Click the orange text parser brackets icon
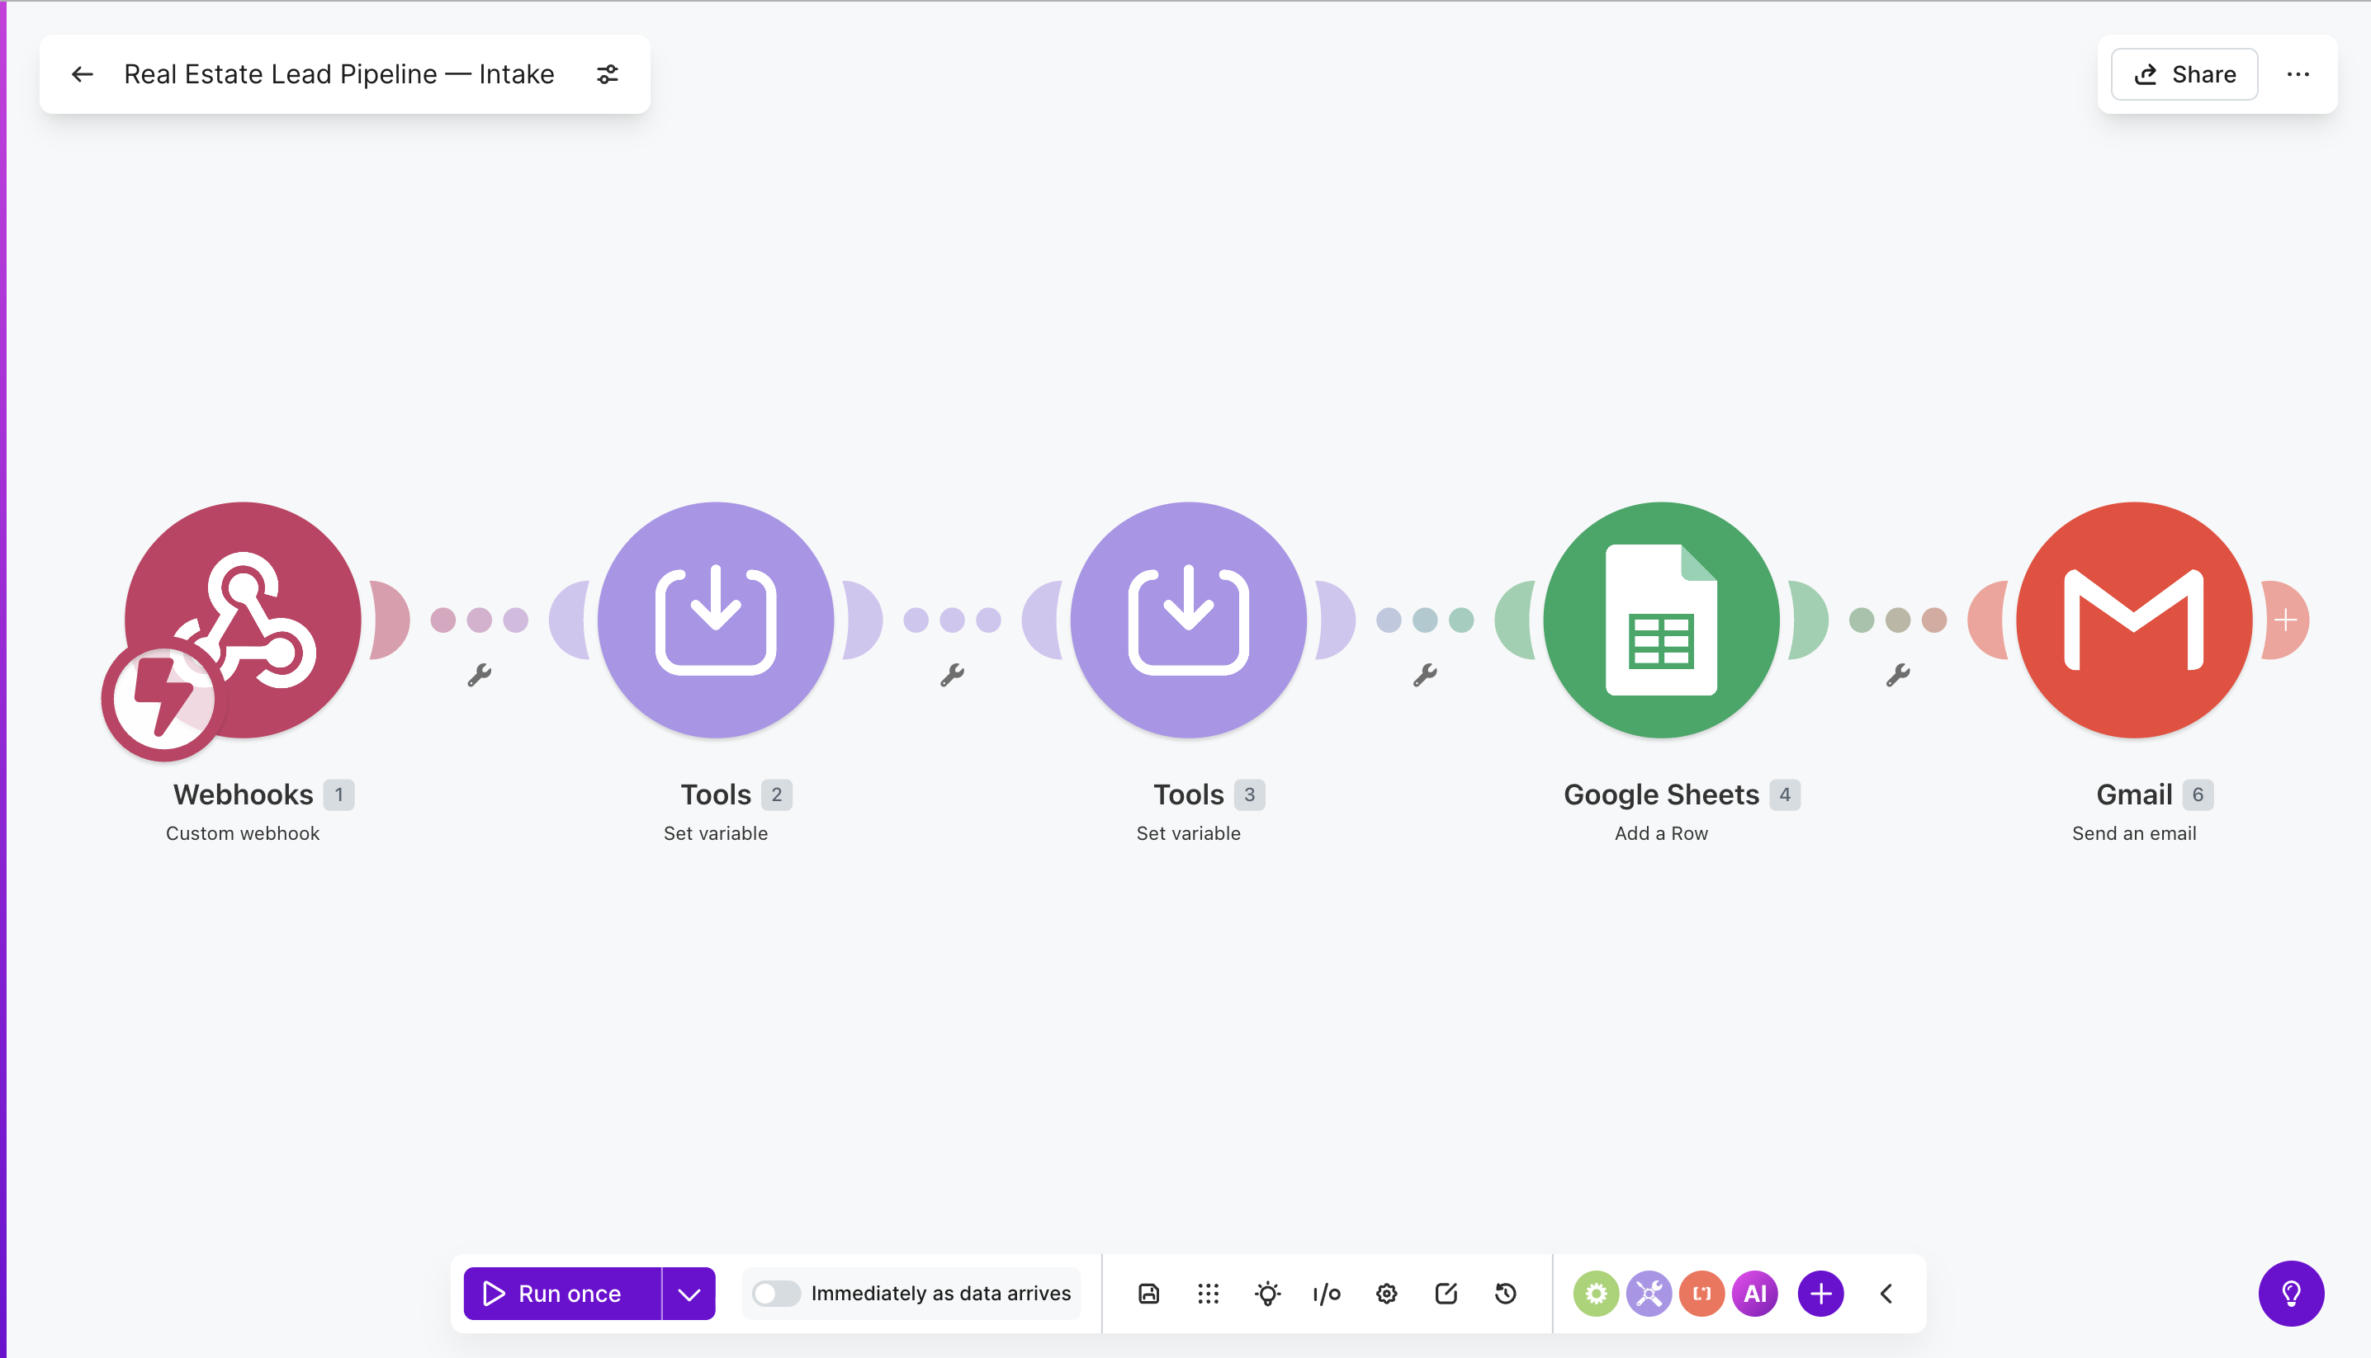2371x1358 pixels. 1702,1293
